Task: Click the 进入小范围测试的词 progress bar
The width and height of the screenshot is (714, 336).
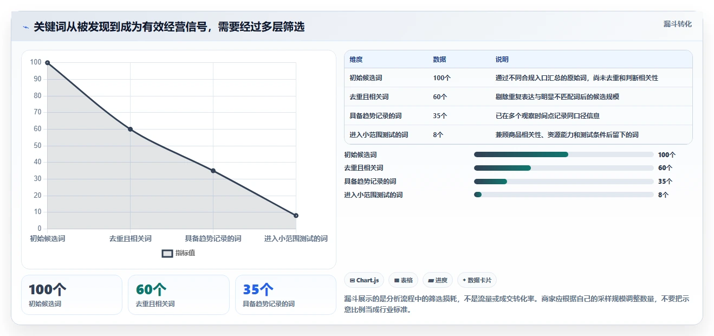Action: click(x=563, y=195)
